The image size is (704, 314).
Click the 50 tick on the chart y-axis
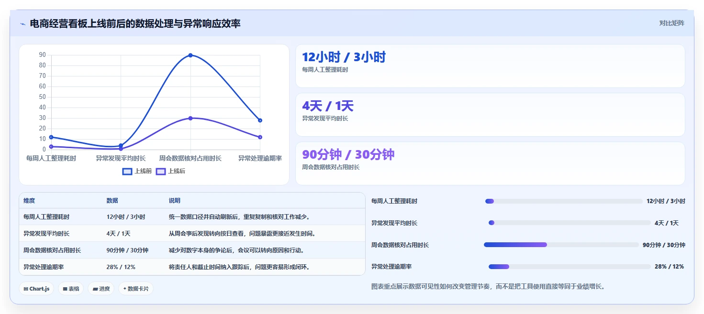pos(43,97)
